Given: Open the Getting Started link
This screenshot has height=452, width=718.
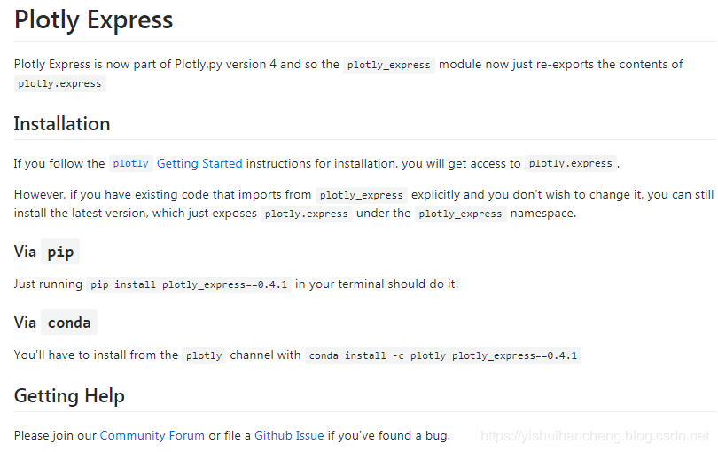Looking at the screenshot, I should point(199,163).
